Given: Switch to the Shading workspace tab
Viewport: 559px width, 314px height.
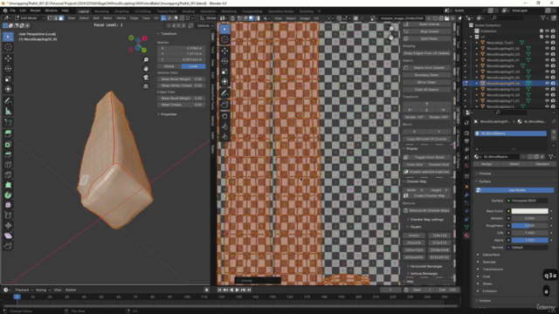Looking at the screenshot, I should tap(189, 11).
